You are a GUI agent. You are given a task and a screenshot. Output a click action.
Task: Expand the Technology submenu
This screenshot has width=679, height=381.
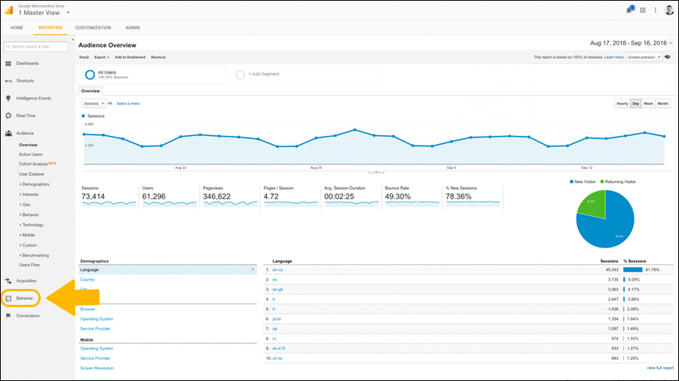(32, 225)
